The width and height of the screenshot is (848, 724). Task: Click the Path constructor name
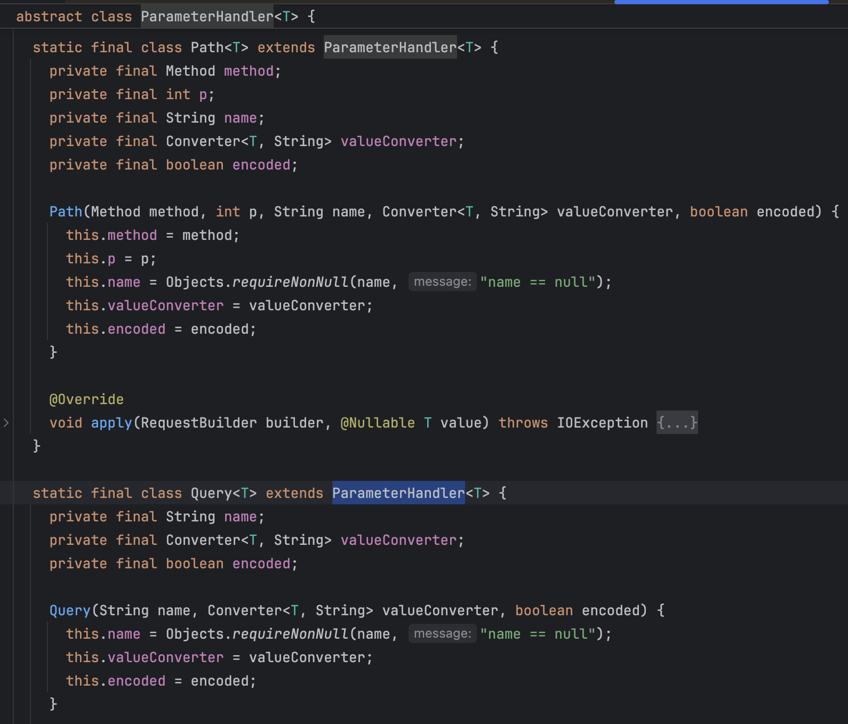pos(66,212)
